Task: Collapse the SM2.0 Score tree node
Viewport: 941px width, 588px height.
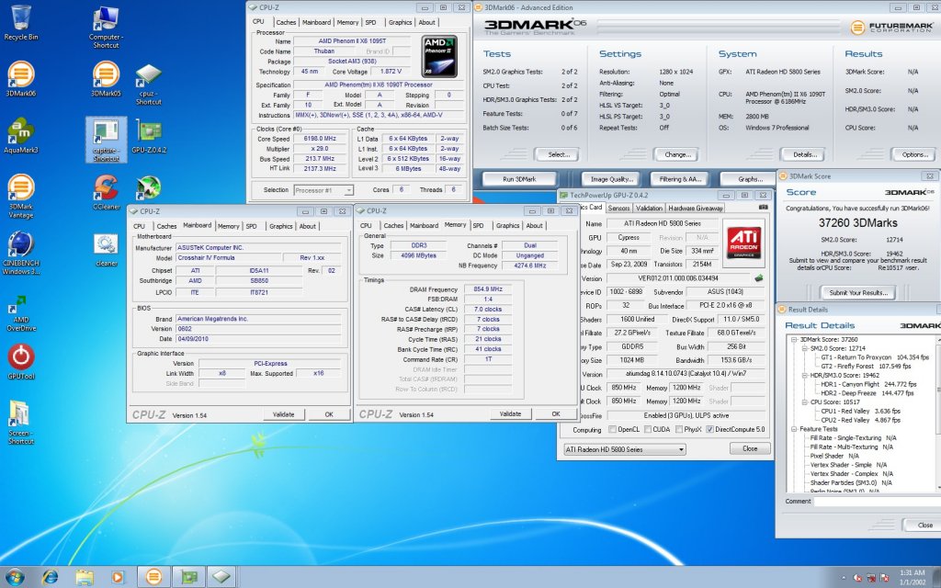Action: pos(804,348)
